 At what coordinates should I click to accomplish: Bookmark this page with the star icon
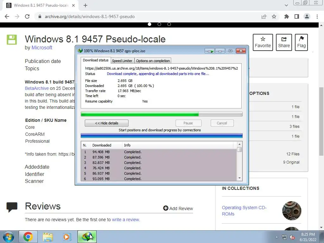coord(274,16)
